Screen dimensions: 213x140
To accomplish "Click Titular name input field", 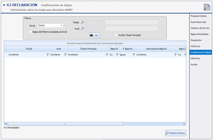I will (132, 22).
